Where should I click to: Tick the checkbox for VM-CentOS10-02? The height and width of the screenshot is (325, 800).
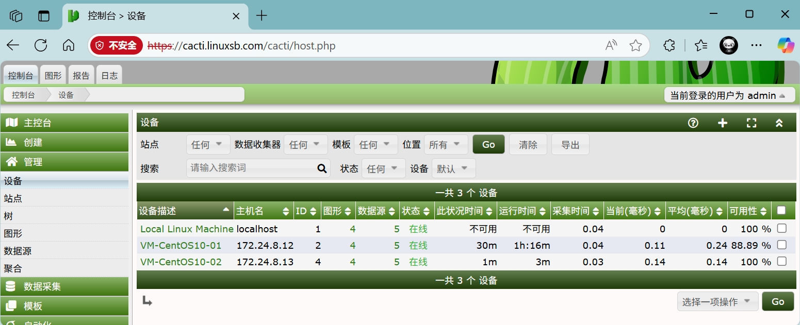781,261
